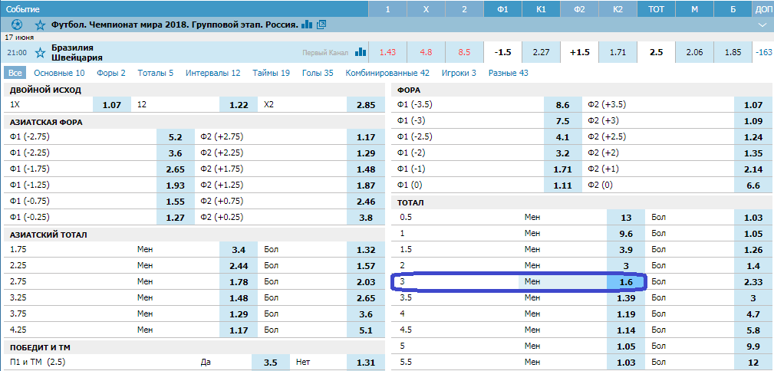Pick handicap Ф1 (-2.5) odds 4.1
Image resolution: width=774 pixels, height=371 pixels.
[563, 137]
